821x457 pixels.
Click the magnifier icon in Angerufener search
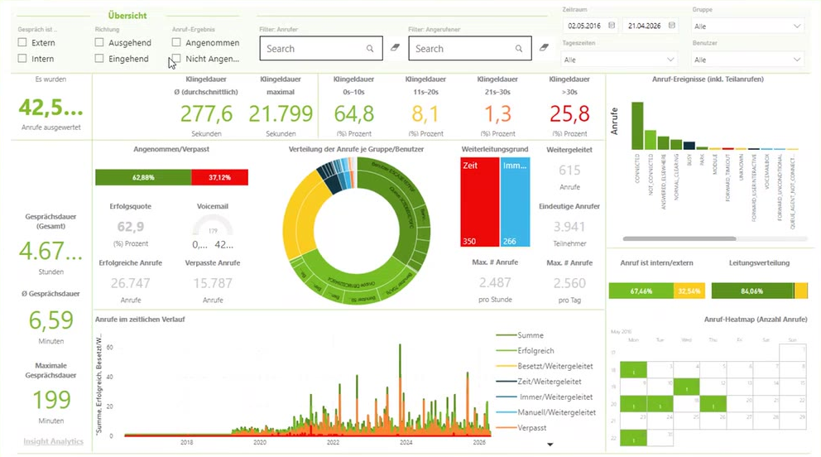click(x=518, y=49)
